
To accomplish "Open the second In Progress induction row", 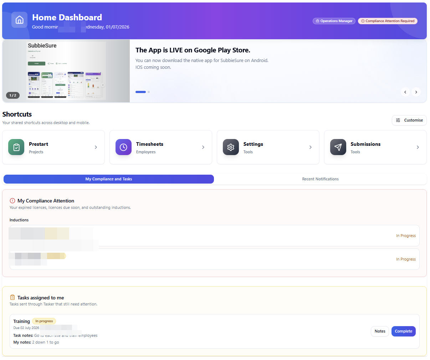I will click(214, 259).
